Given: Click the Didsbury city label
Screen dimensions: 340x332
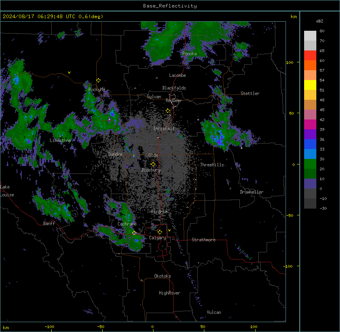Looking at the screenshot, I should point(151,170).
